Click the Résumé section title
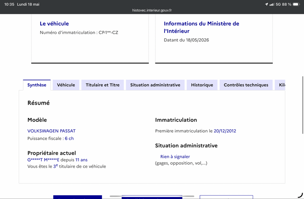Image resolution: width=304 pixels, height=199 pixels. point(39,103)
